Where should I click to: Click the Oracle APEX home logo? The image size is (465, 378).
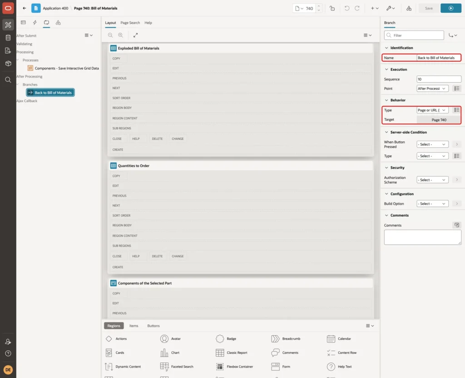(x=8, y=8)
